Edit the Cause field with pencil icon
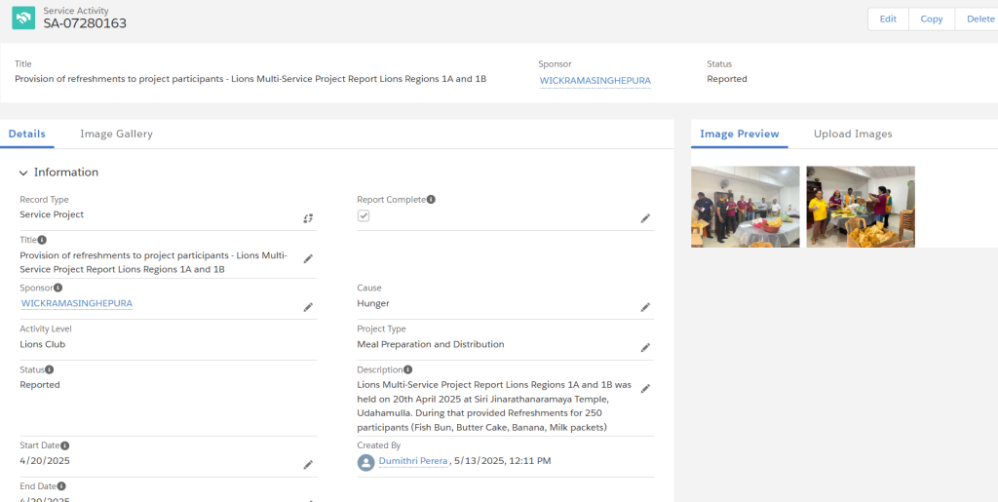 pyautogui.click(x=645, y=307)
